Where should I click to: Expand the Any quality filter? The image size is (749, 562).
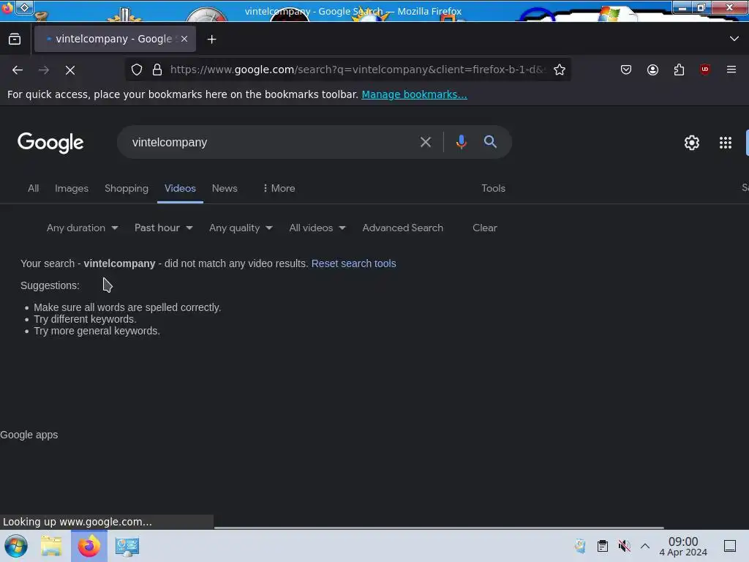click(241, 228)
